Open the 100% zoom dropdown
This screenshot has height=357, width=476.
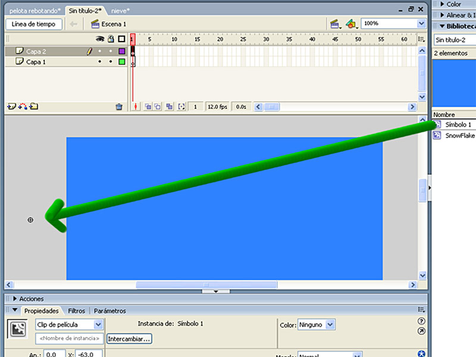click(421, 24)
